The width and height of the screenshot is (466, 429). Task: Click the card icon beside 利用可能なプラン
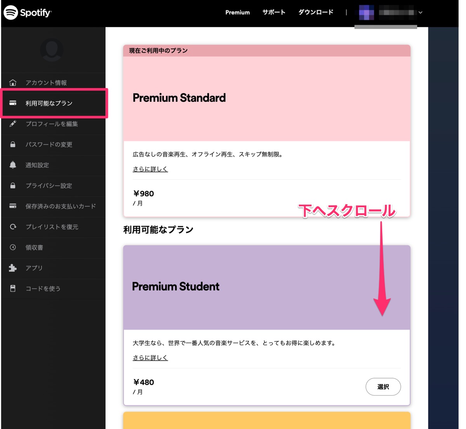tap(13, 103)
